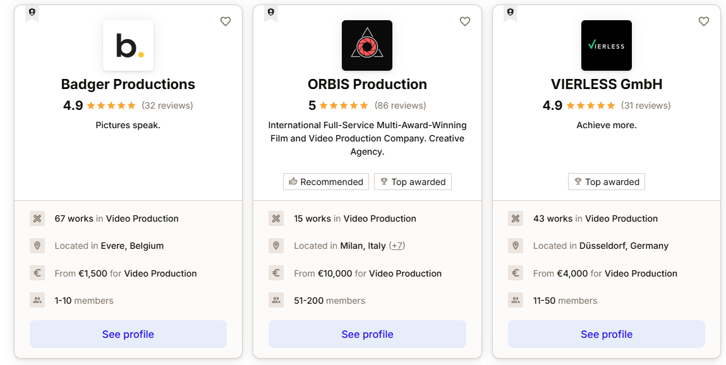The height and width of the screenshot is (365, 726).
Task: Click the location pin icon for Düsseldorf, Germany
Action: click(516, 246)
